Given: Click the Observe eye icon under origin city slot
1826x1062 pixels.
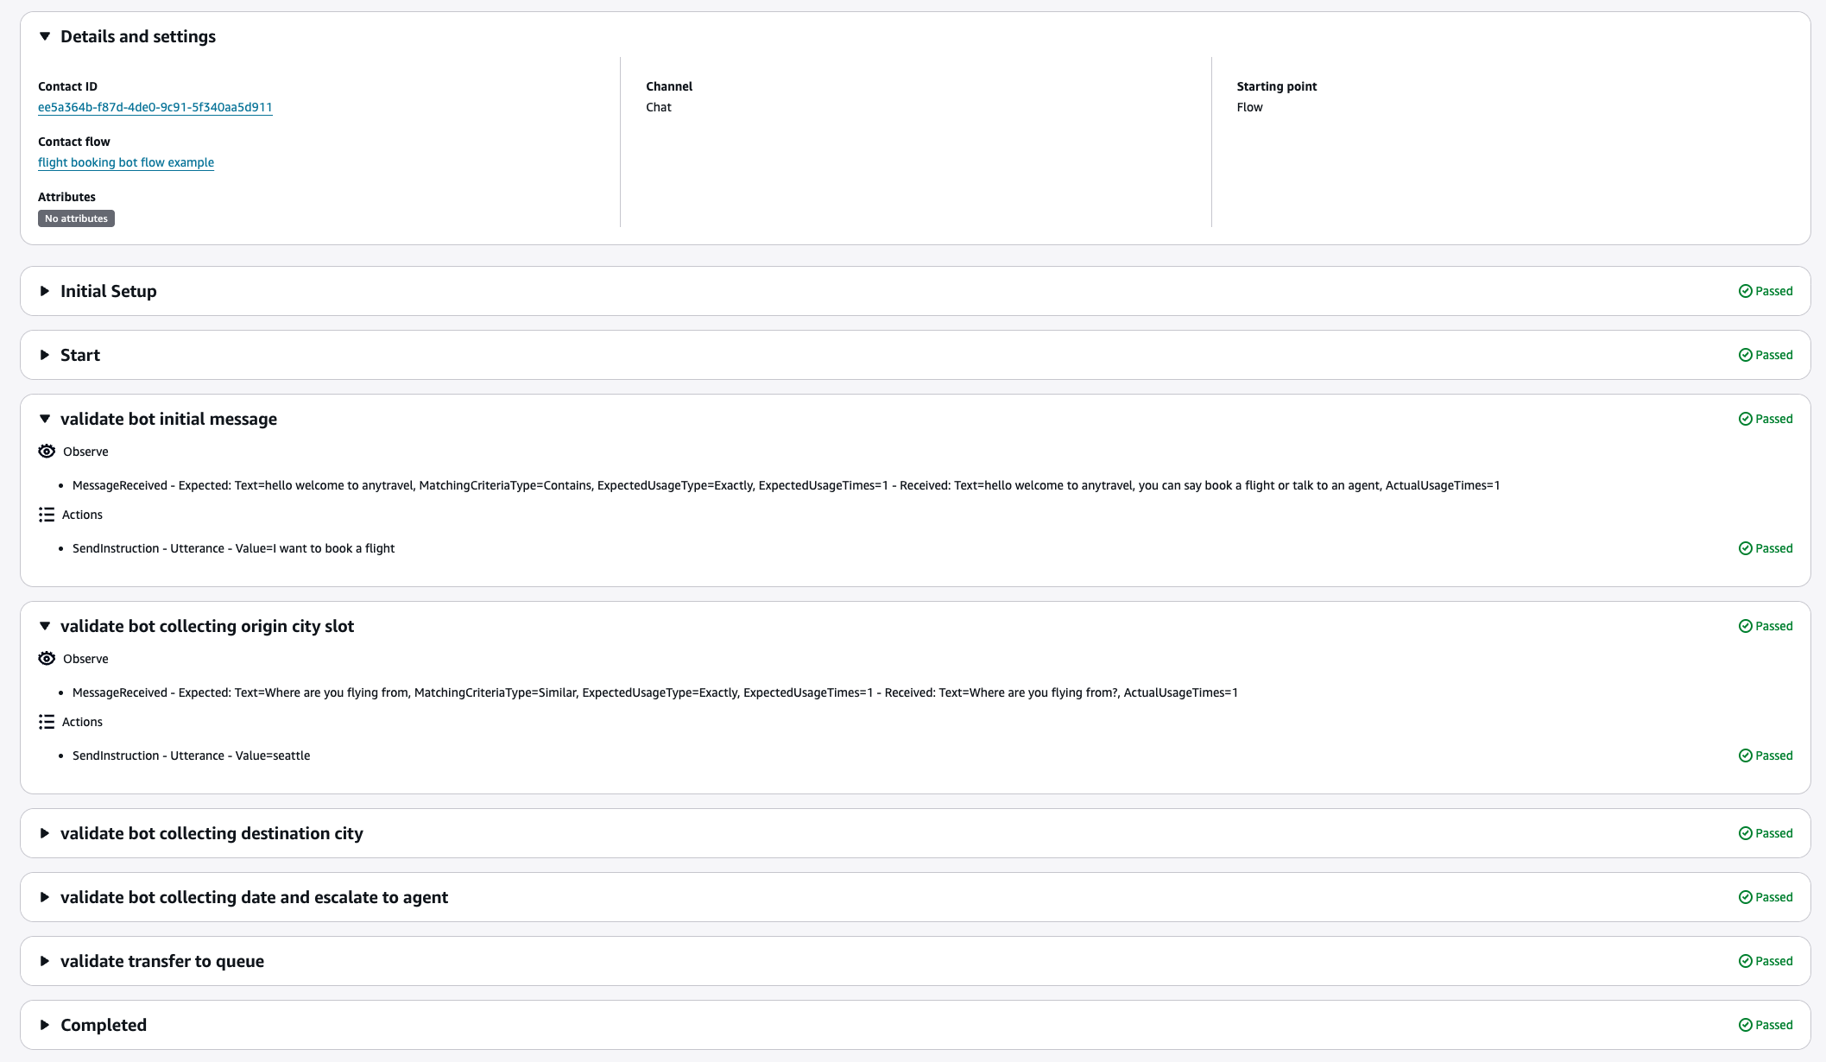Looking at the screenshot, I should (x=47, y=659).
